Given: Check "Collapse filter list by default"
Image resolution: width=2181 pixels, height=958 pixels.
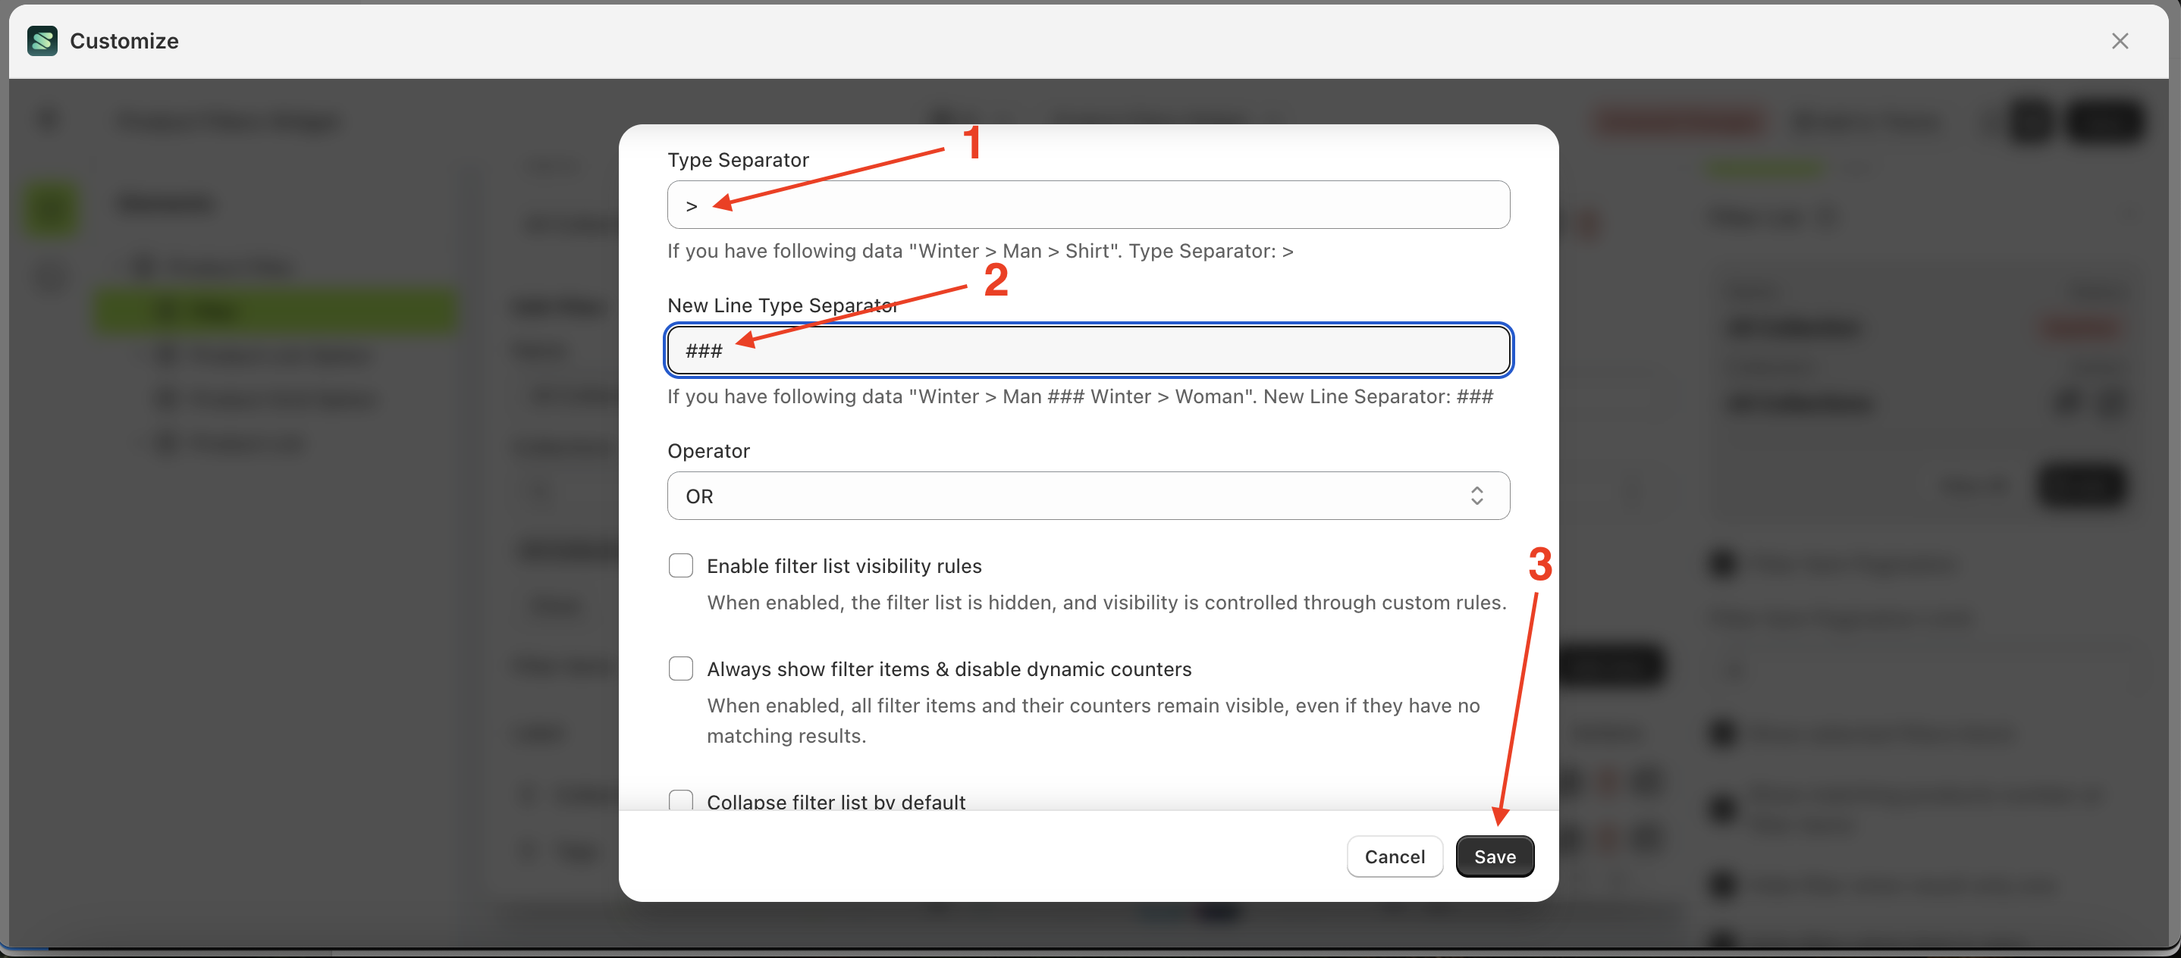Looking at the screenshot, I should [x=682, y=800].
